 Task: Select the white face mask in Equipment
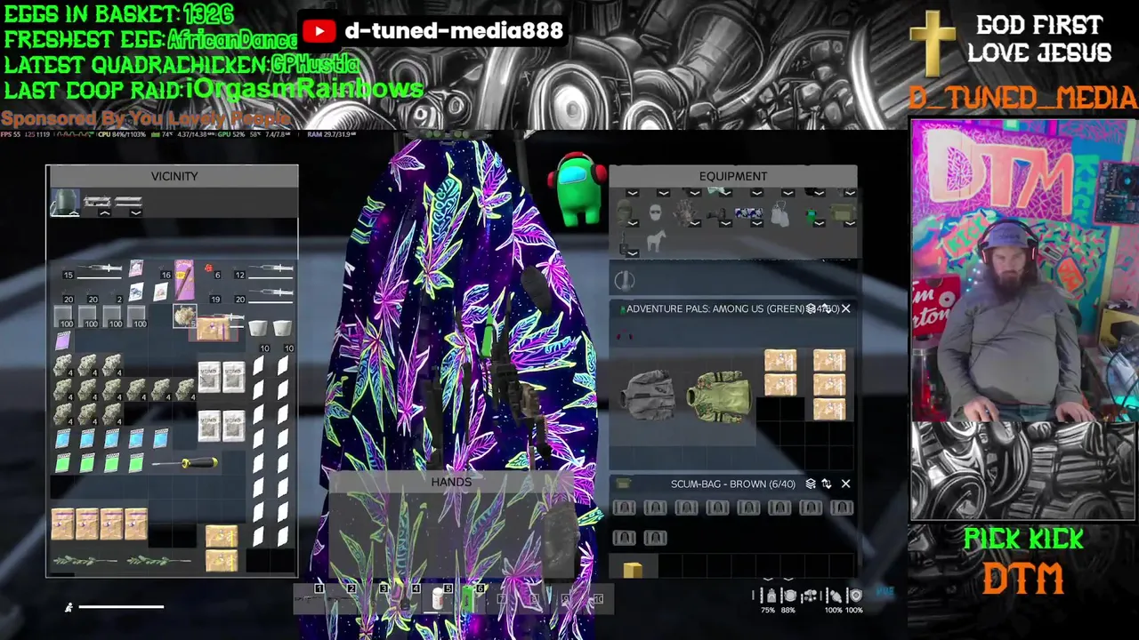tap(656, 212)
